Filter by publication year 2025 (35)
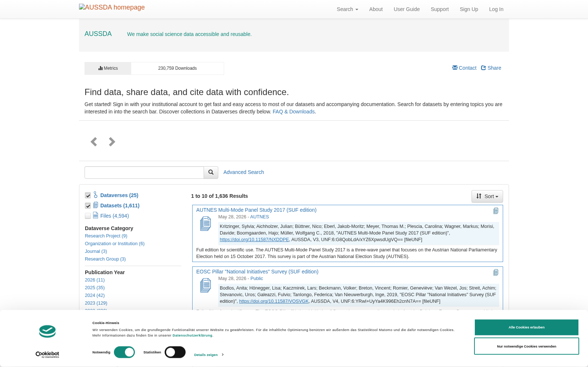Viewport: 588px width, 367px height. [x=95, y=288]
